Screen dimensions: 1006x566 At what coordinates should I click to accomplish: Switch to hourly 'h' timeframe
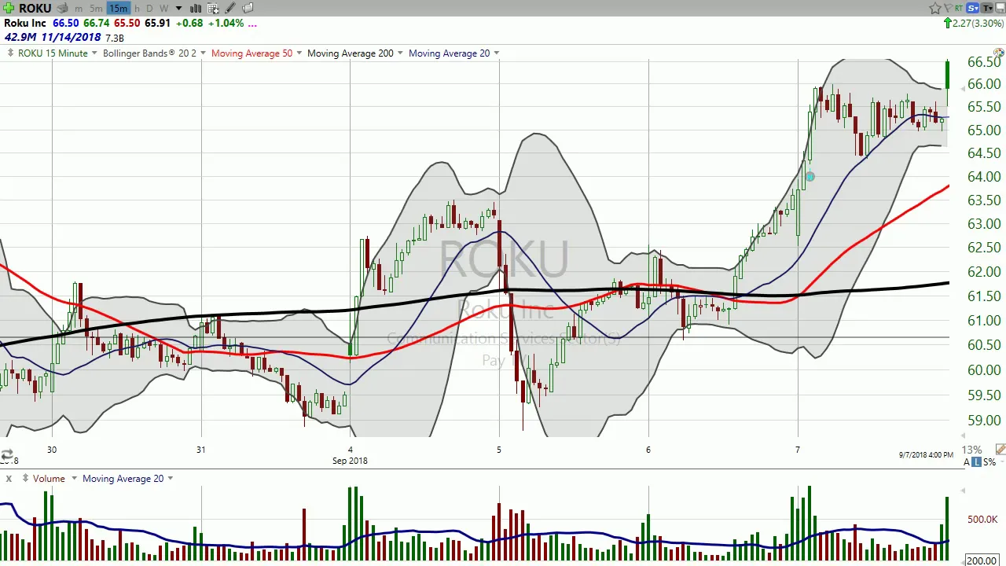pos(138,8)
